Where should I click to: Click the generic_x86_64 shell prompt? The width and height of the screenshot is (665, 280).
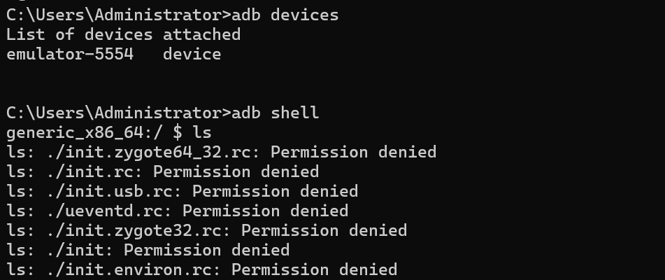pyautogui.click(x=94, y=132)
